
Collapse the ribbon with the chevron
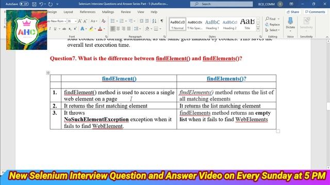click(327, 37)
